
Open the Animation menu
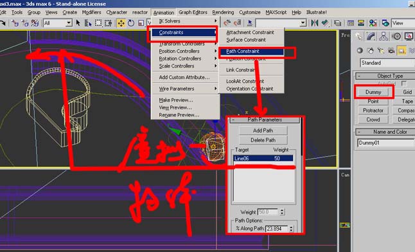[164, 12]
